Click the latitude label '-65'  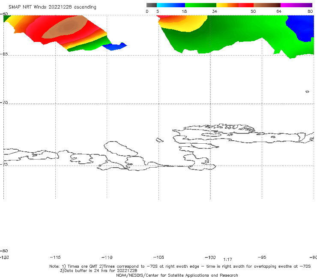click(x=4, y=54)
